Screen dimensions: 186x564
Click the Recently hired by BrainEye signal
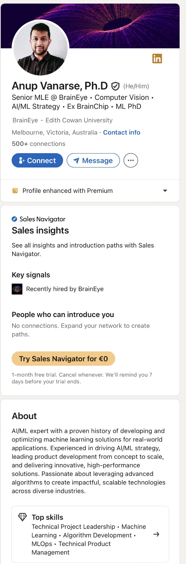point(65,289)
